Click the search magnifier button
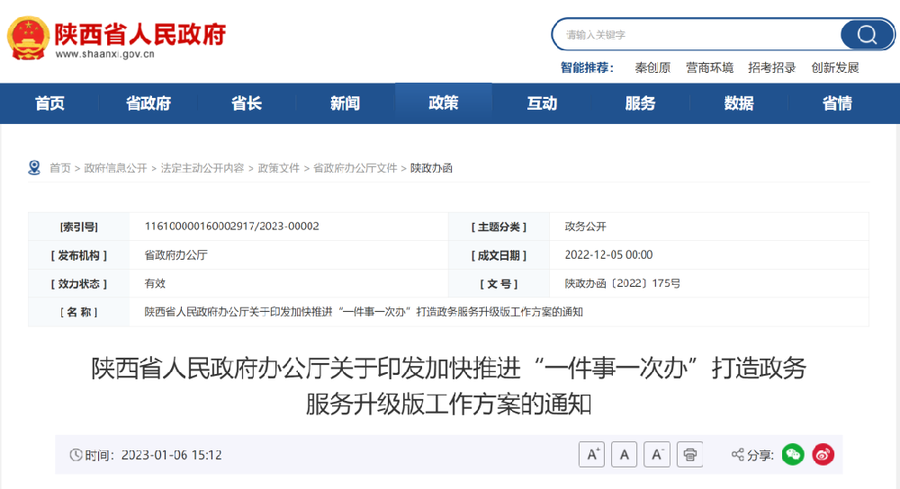Viewport: 900px width, 489px height. [x=867, y=35]
